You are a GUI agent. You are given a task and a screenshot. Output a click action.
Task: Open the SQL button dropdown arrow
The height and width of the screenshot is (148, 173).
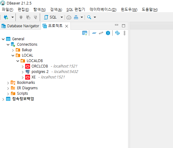click(62, 17)
